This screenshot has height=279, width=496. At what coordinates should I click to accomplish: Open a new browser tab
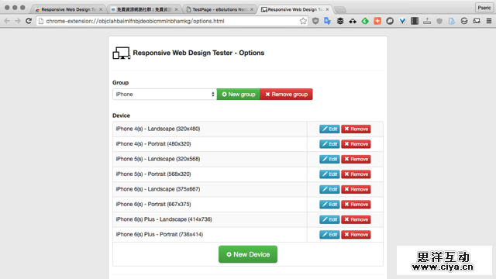click(x=340, y=9)
